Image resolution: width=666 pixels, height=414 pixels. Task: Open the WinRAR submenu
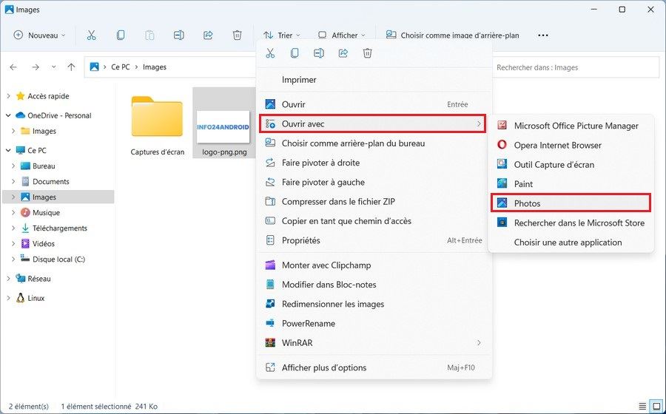(374, 343)
